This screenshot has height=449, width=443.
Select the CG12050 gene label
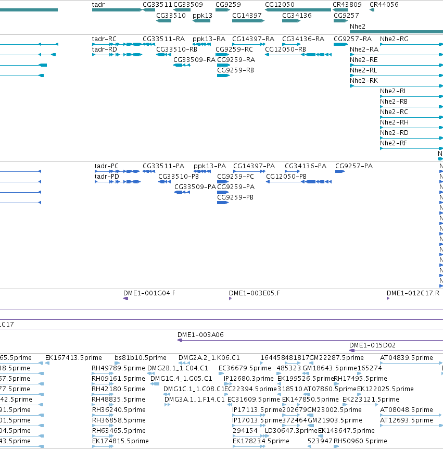pyautogui.click(x=280, y=5)
